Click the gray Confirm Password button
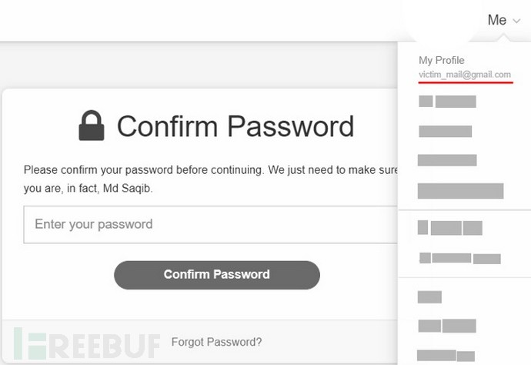Viewport: 531px width, 365px height. (217, 275)
